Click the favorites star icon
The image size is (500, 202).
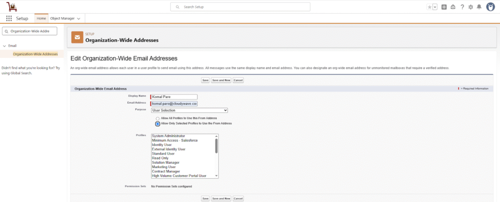pyautogui.click(x=429, y=7)
